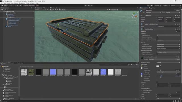Collapse First person controller in Hierarchy

(x=5, y=19)
